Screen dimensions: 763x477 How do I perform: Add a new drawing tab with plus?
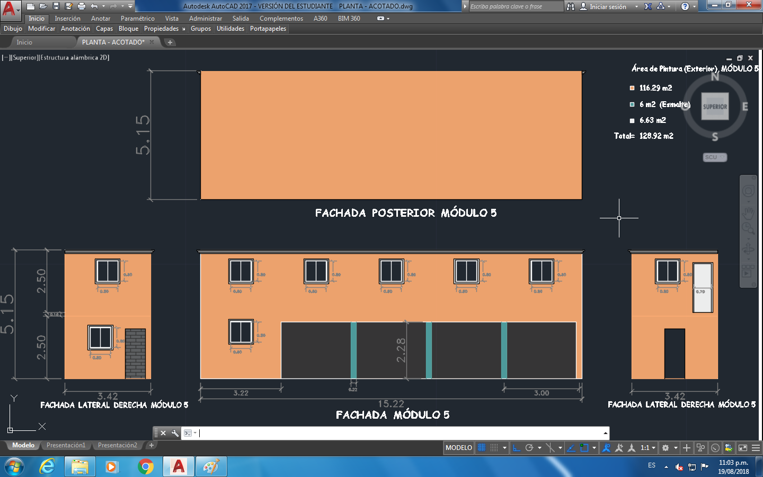170,42
